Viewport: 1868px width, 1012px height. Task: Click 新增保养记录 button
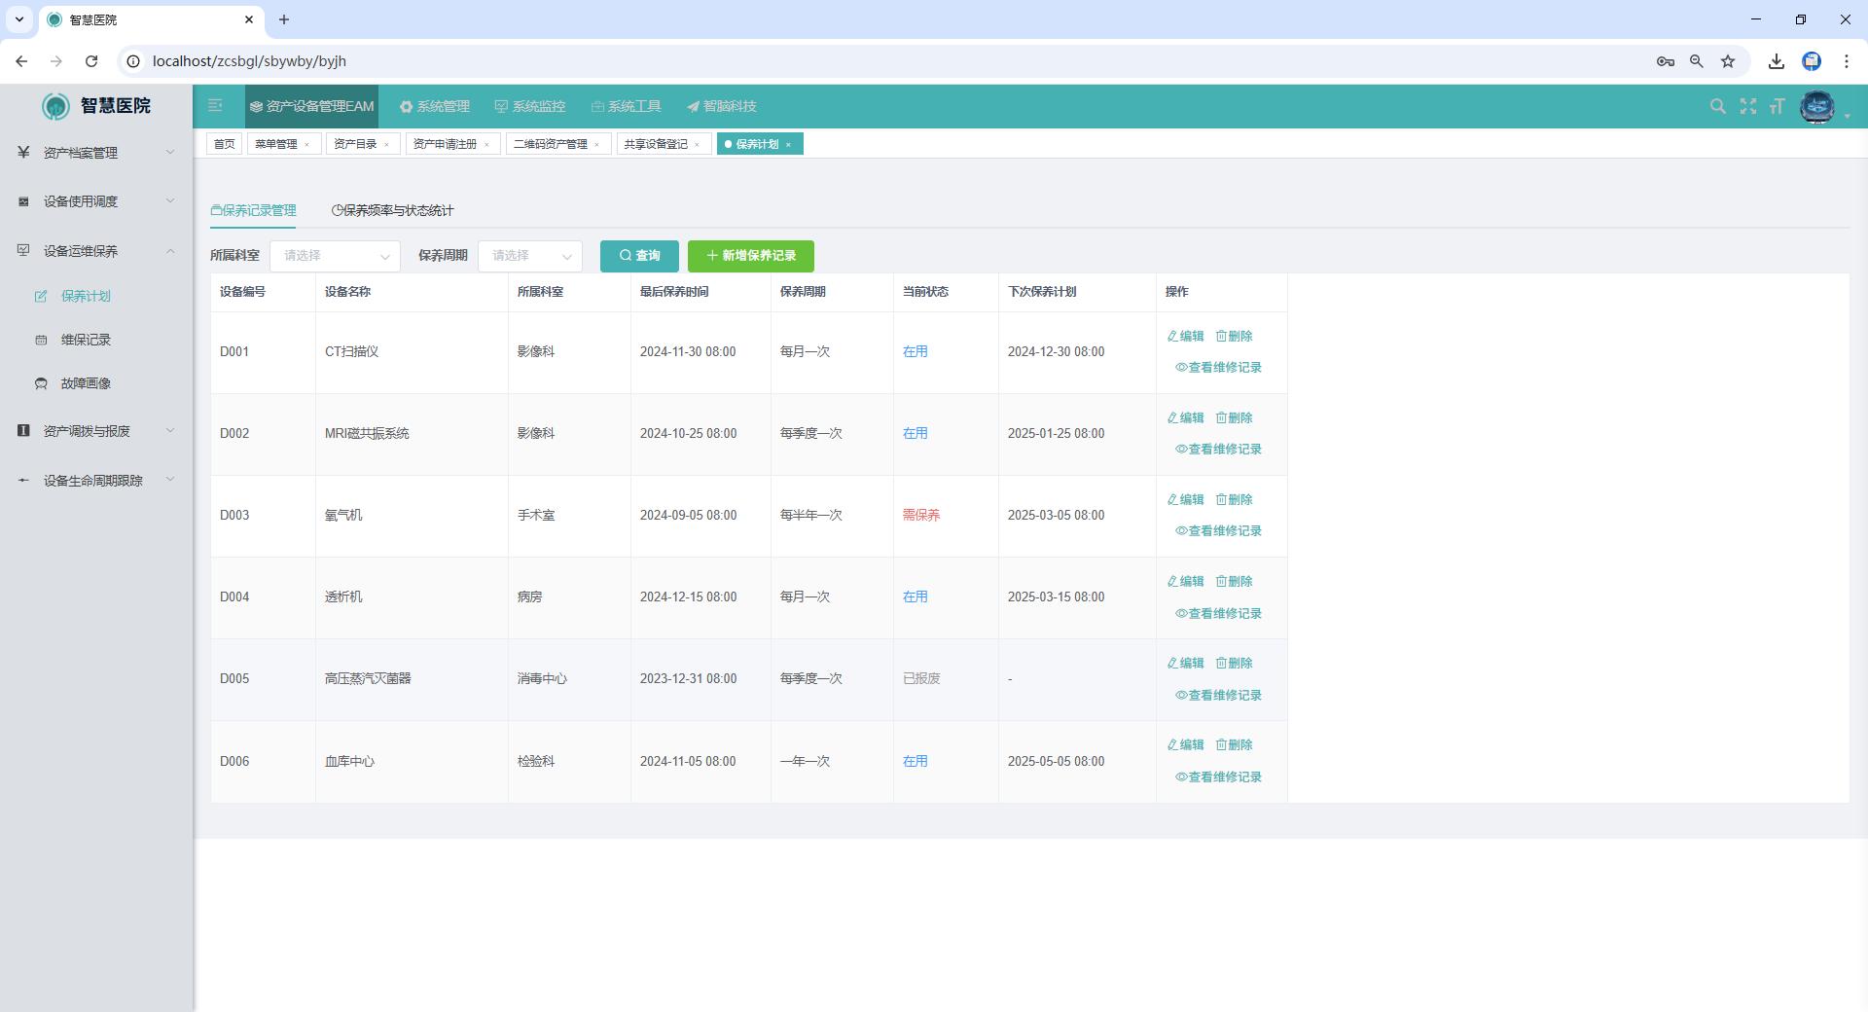[x=750, y=256]
